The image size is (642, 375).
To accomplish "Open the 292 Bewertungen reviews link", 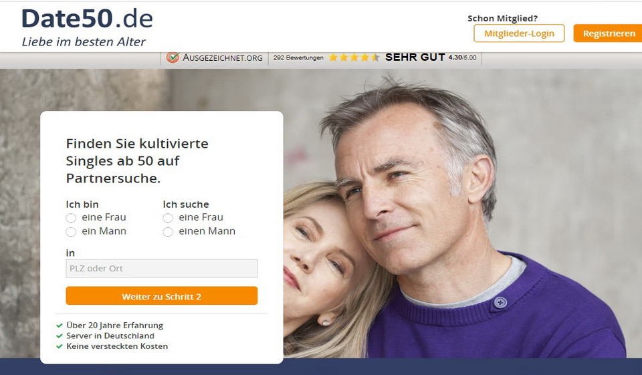I will click(298, 57).
